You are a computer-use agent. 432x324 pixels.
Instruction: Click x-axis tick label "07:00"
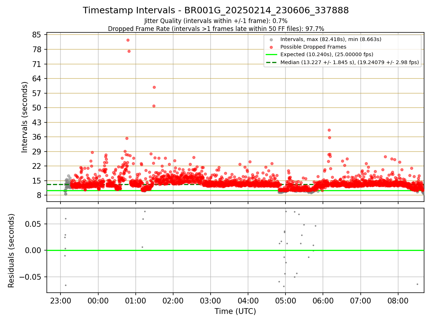[361, 300]
